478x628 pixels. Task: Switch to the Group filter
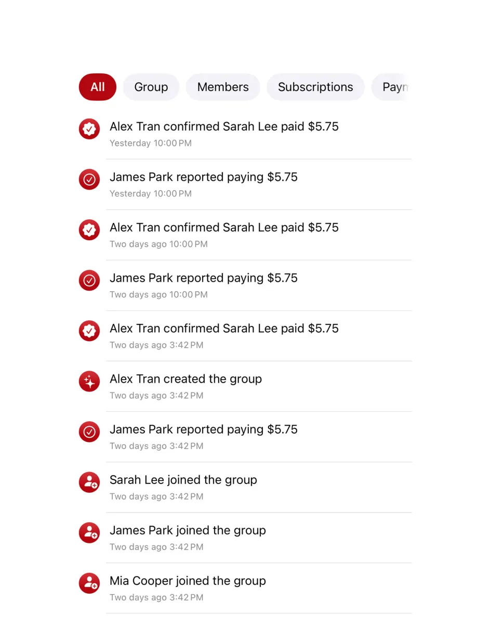tap(151, 87)
